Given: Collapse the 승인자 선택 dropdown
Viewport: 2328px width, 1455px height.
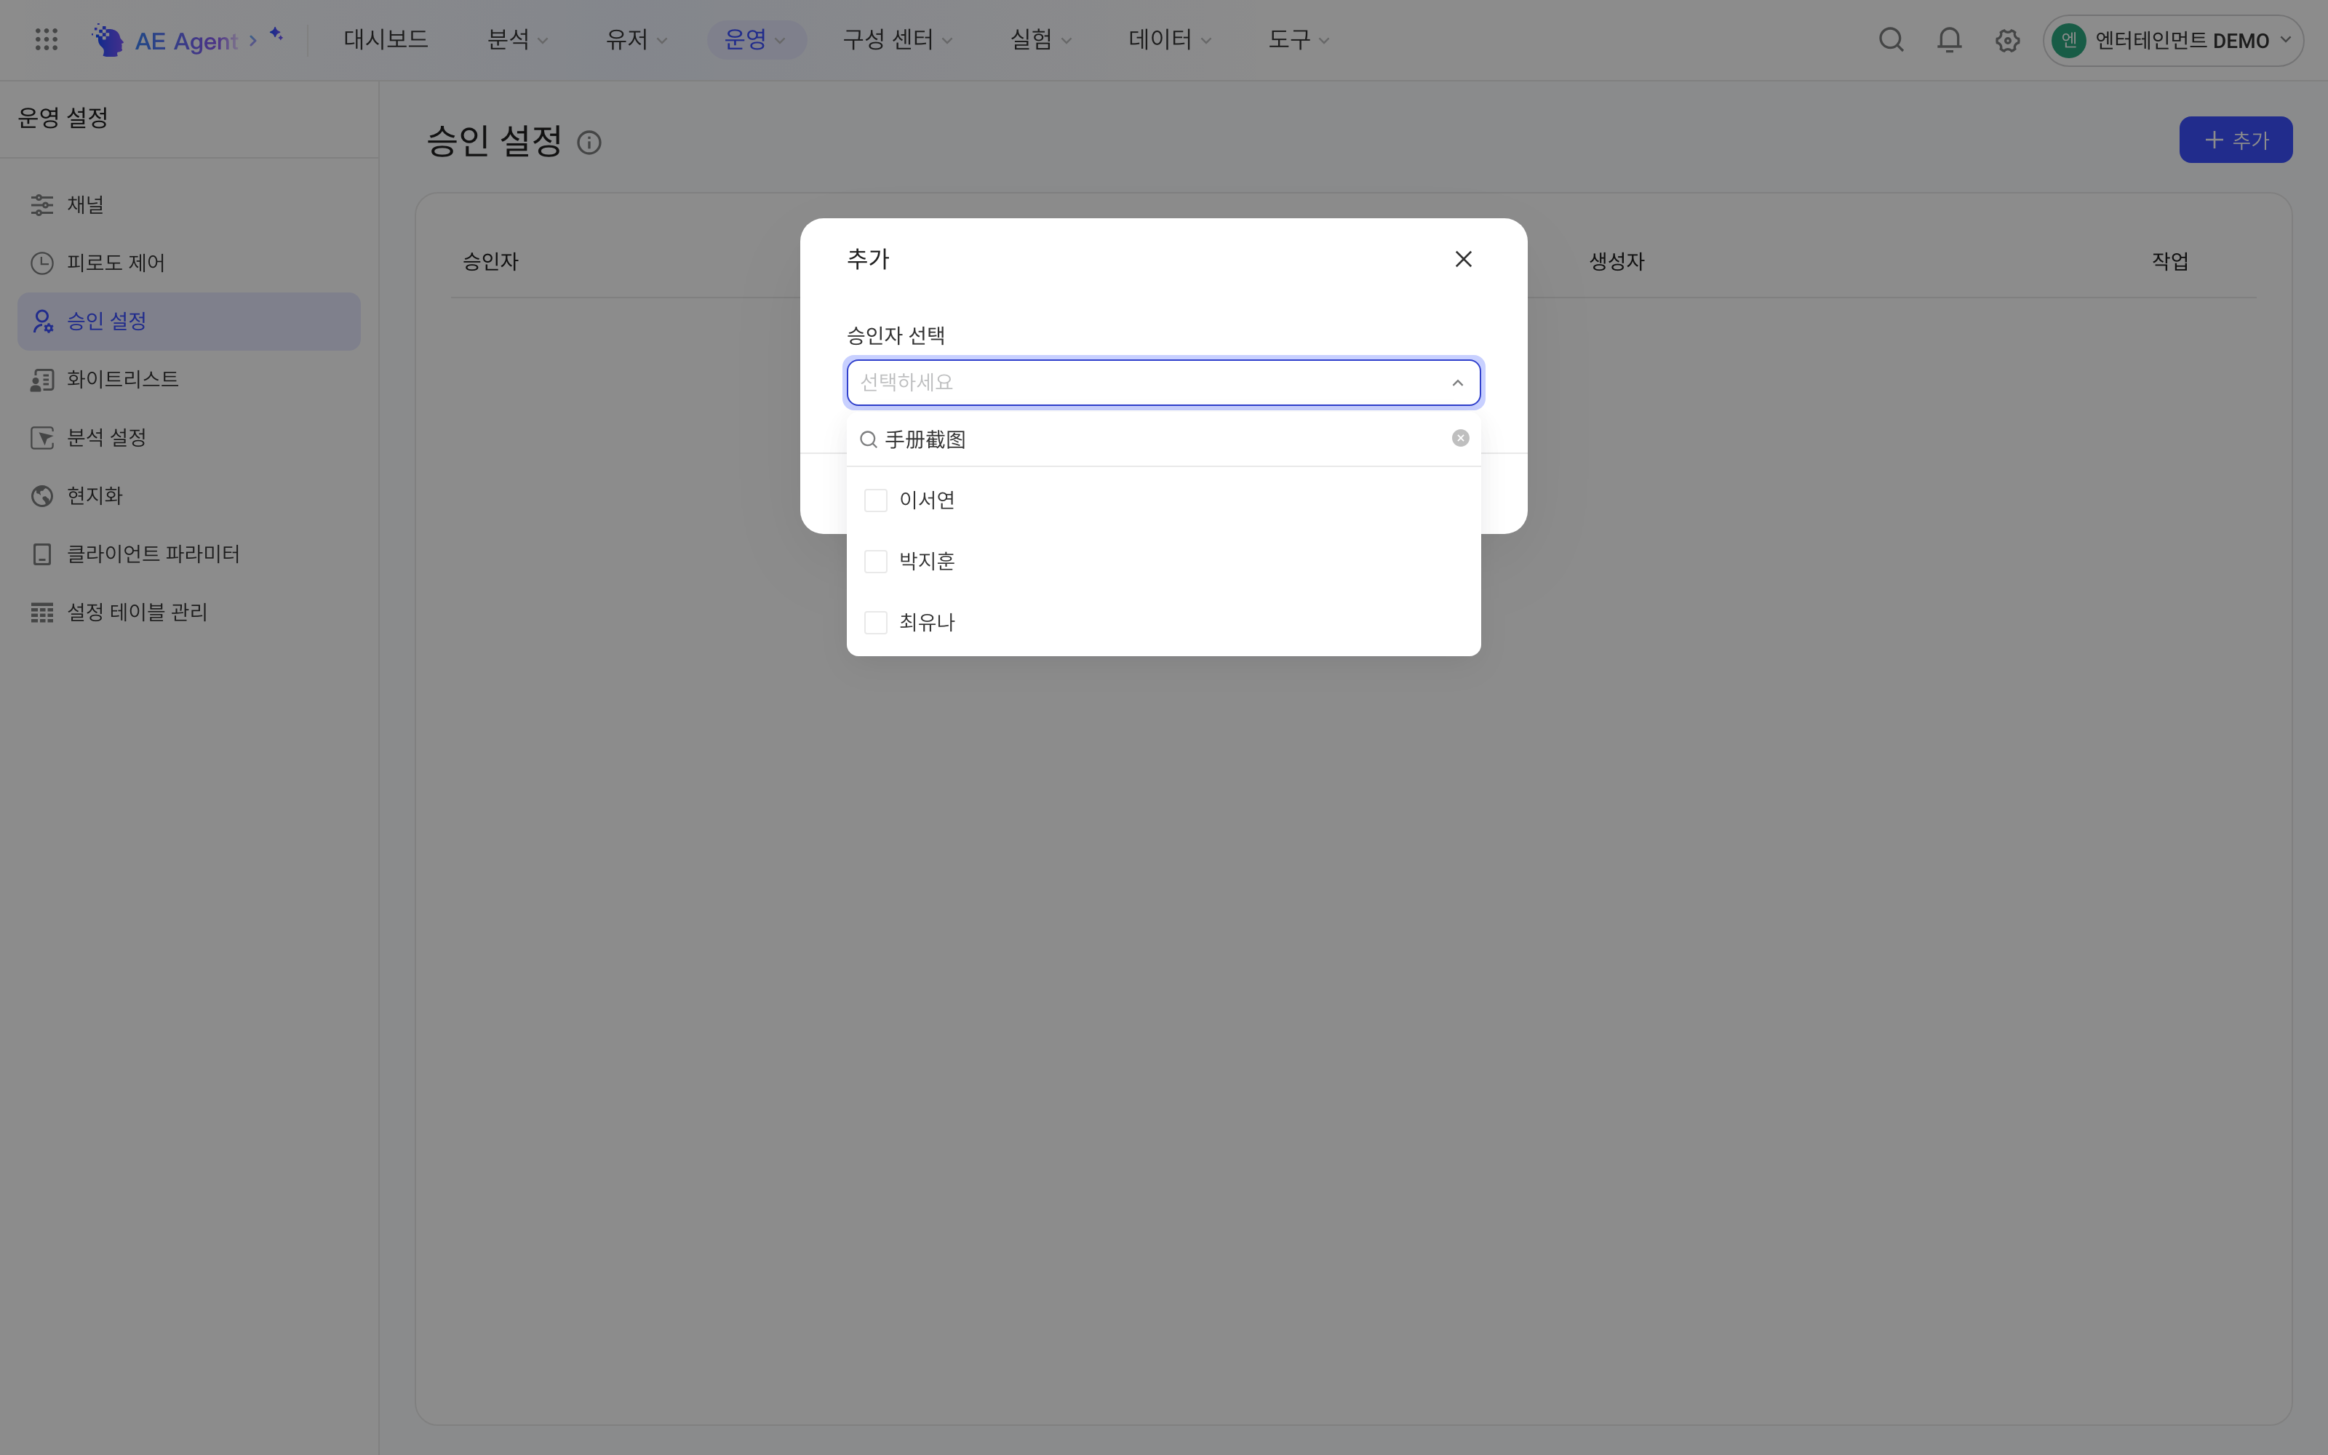Looking at the screenshot, I should [x=1457, y=383].
